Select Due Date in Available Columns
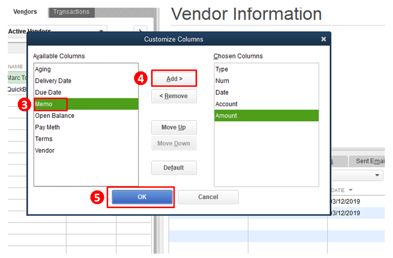Screen dimensions: 393x258 (86, 92)
